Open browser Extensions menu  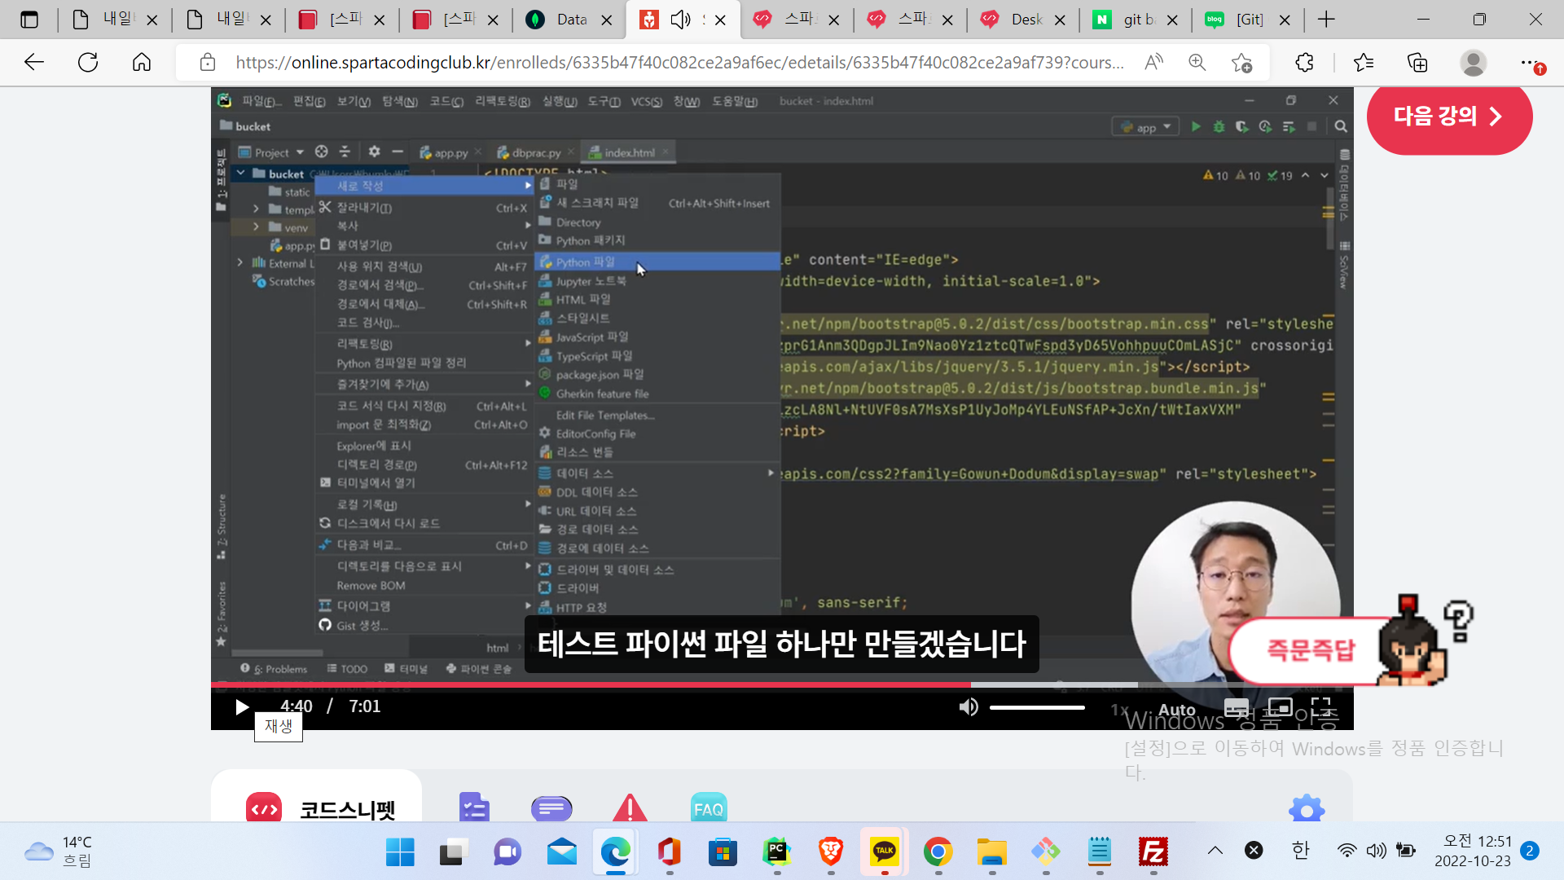tap(1304, 63)
